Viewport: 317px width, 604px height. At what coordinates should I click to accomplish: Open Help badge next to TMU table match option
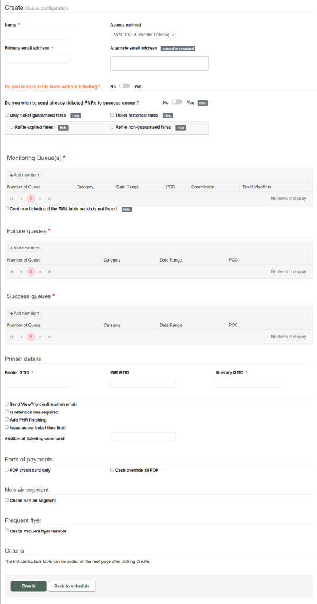coord(127,209)
